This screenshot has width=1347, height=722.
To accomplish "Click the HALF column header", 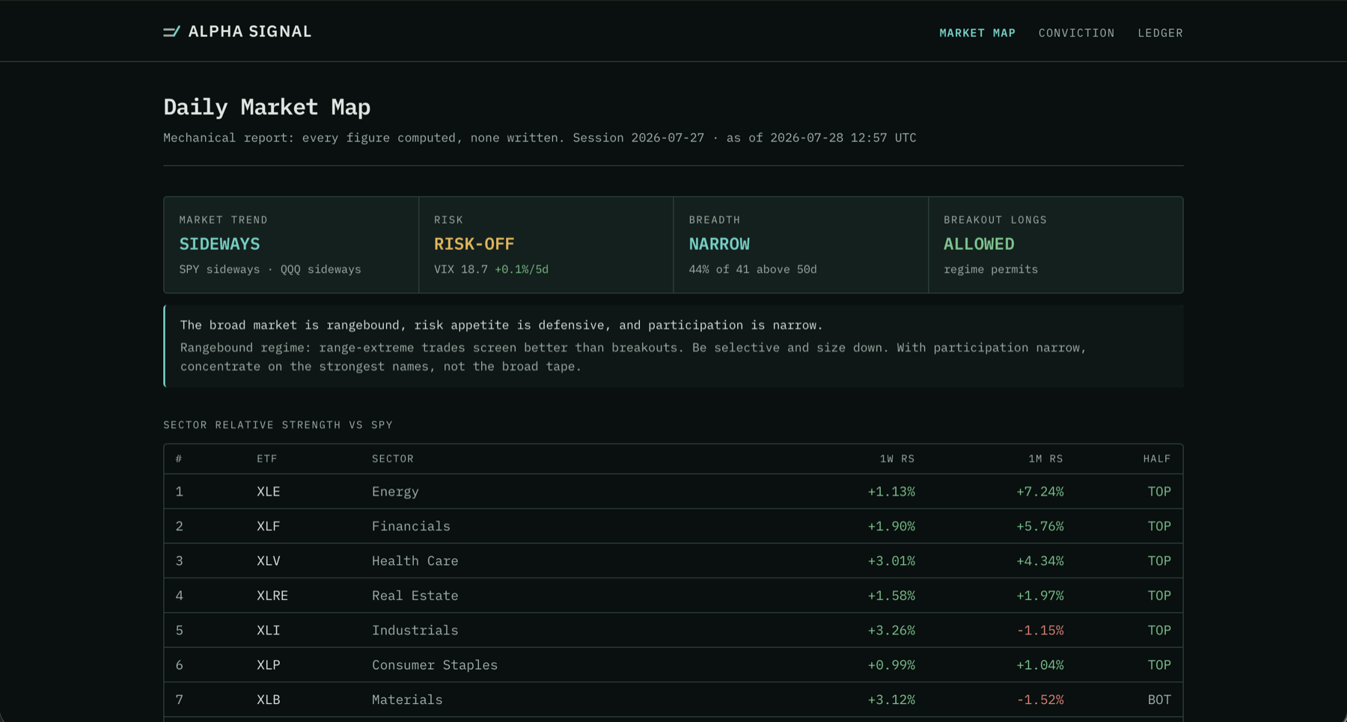I will click(x=1157, y=459).
